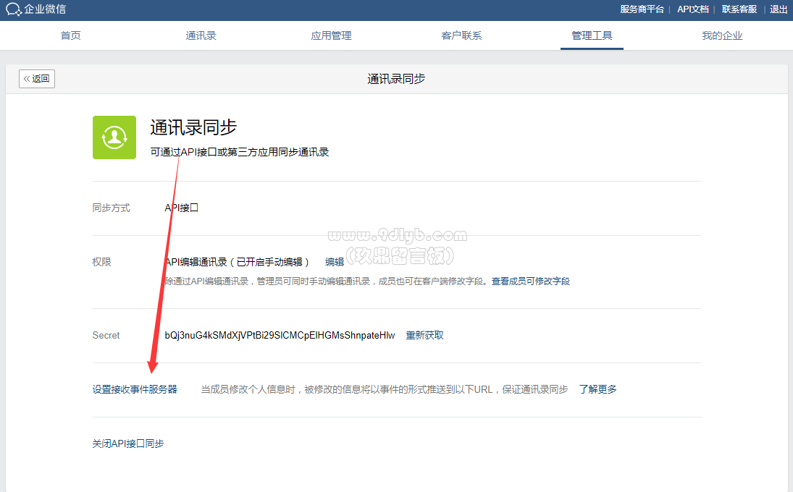Log out via 退出
793x492 pixels.
coord(779,9)
